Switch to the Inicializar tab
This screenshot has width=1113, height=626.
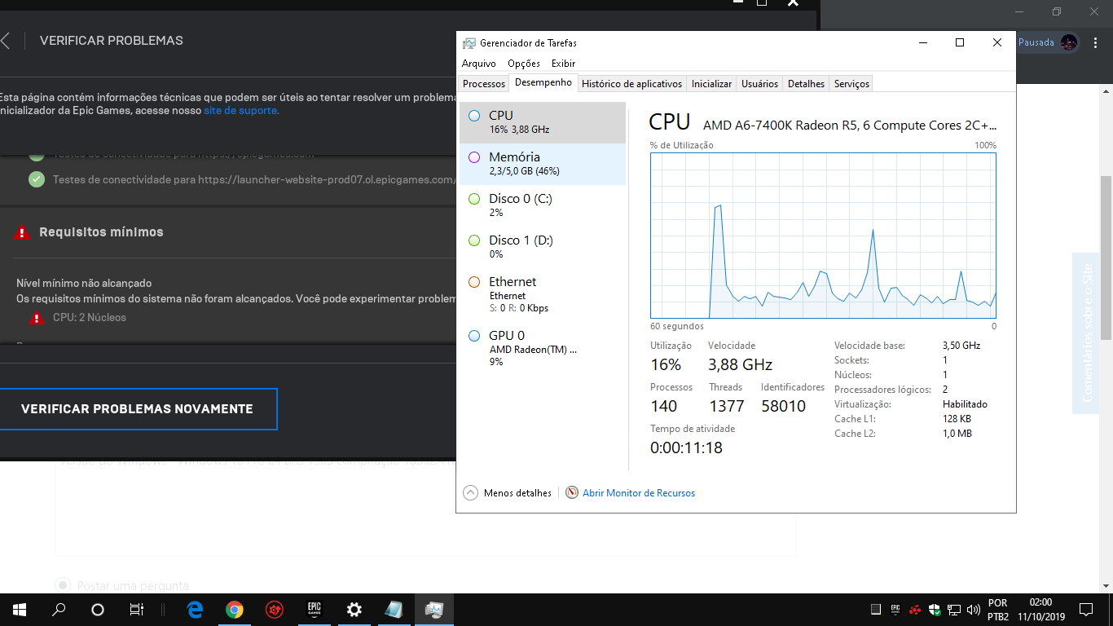[x=711, y=84]
